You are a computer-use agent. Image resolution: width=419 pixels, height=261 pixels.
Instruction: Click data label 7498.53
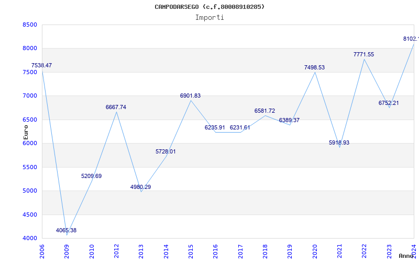point(315,68)
